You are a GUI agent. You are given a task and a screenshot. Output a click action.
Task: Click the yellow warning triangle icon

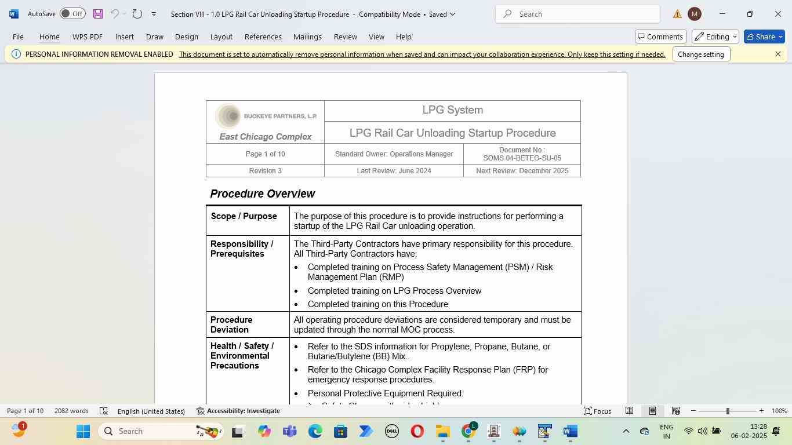point(677,14)
